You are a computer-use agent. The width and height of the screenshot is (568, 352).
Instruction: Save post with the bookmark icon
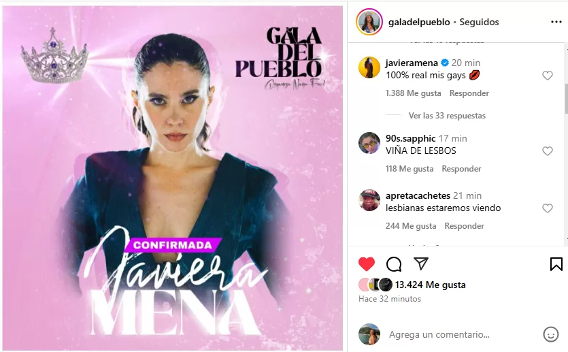[x=556, y=264]
